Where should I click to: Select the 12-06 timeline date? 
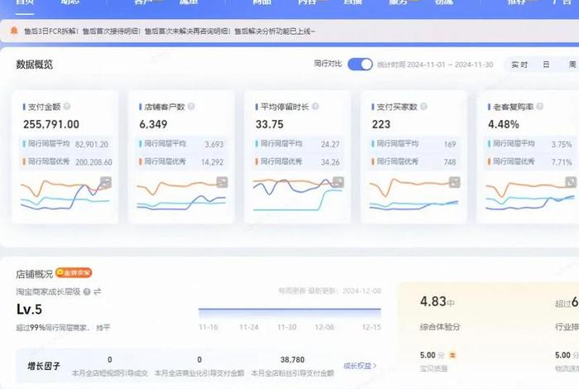click(324, 327)
